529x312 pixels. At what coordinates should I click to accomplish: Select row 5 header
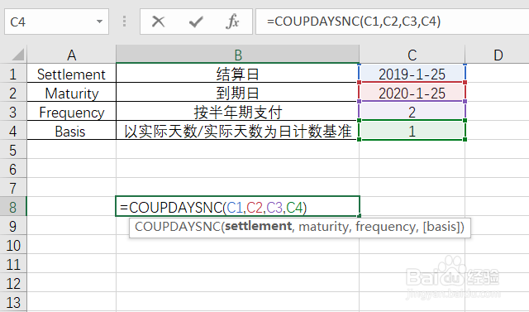[13, 150]
